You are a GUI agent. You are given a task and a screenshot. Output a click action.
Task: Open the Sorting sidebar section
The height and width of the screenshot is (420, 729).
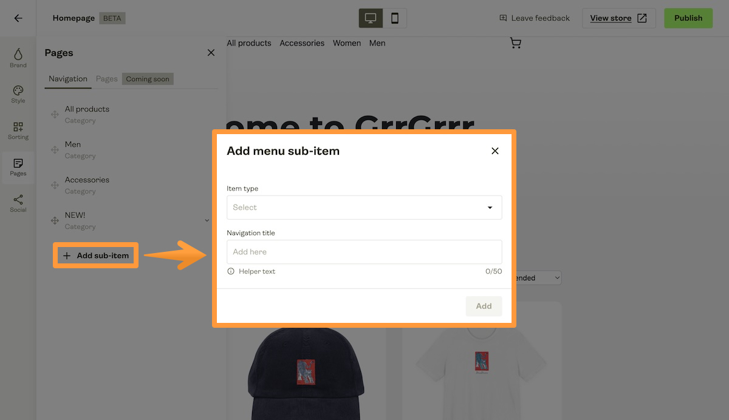tap(18, 130)
